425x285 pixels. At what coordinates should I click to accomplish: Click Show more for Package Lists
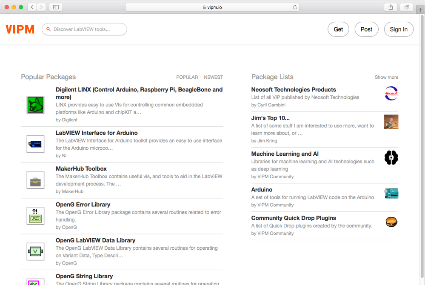coord(387,77)
